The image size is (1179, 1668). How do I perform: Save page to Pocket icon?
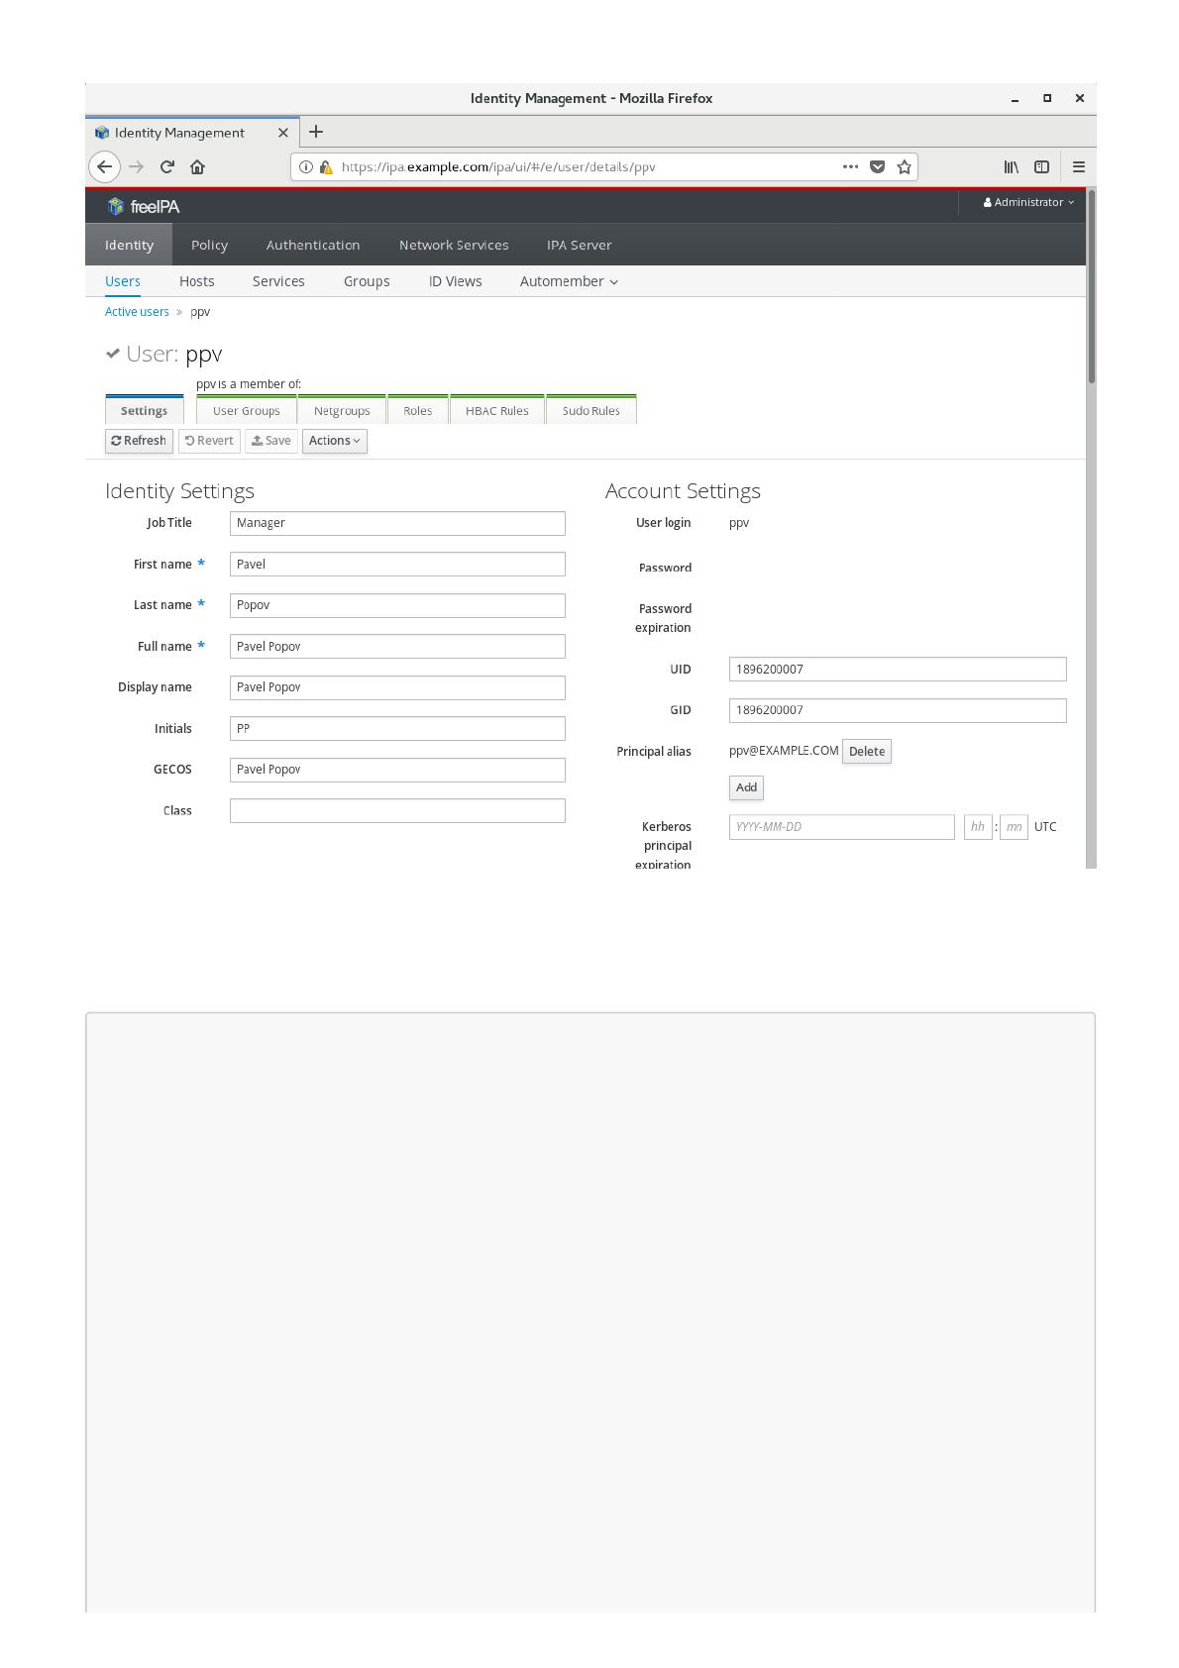(x=877, y=166)
